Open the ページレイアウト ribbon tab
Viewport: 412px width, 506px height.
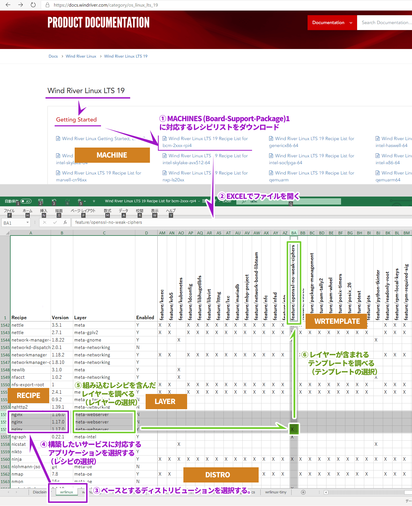pyautogui.click(x=83, y=211)
